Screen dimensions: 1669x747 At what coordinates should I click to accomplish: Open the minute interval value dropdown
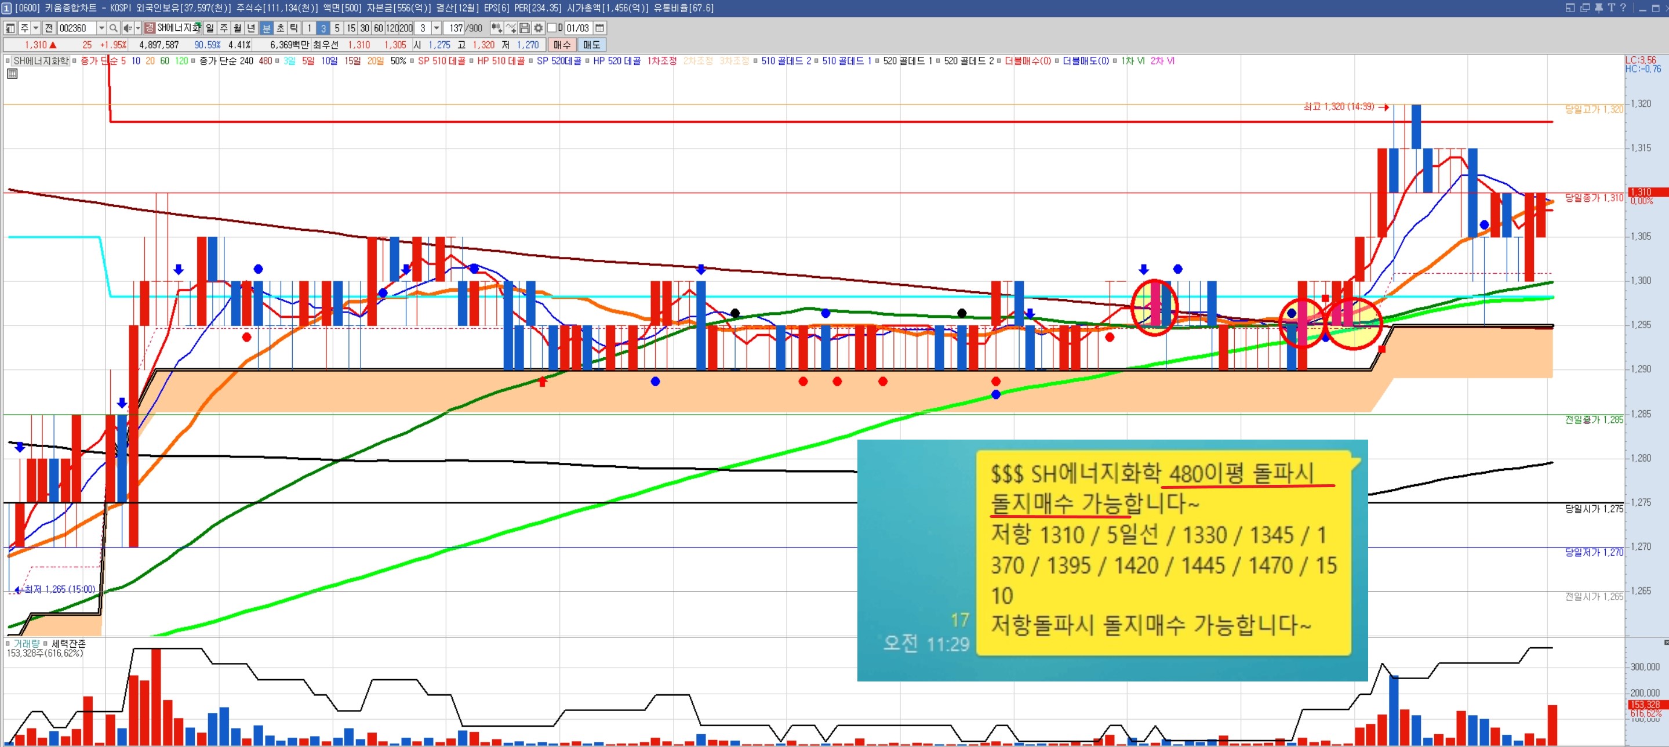[x=437, y=28]
